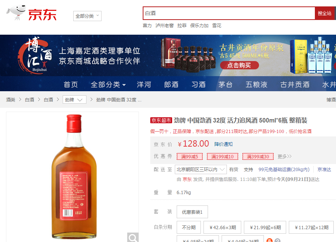Click the 博汇酒 Bojiuhui store logo

[x=35, y=55]
